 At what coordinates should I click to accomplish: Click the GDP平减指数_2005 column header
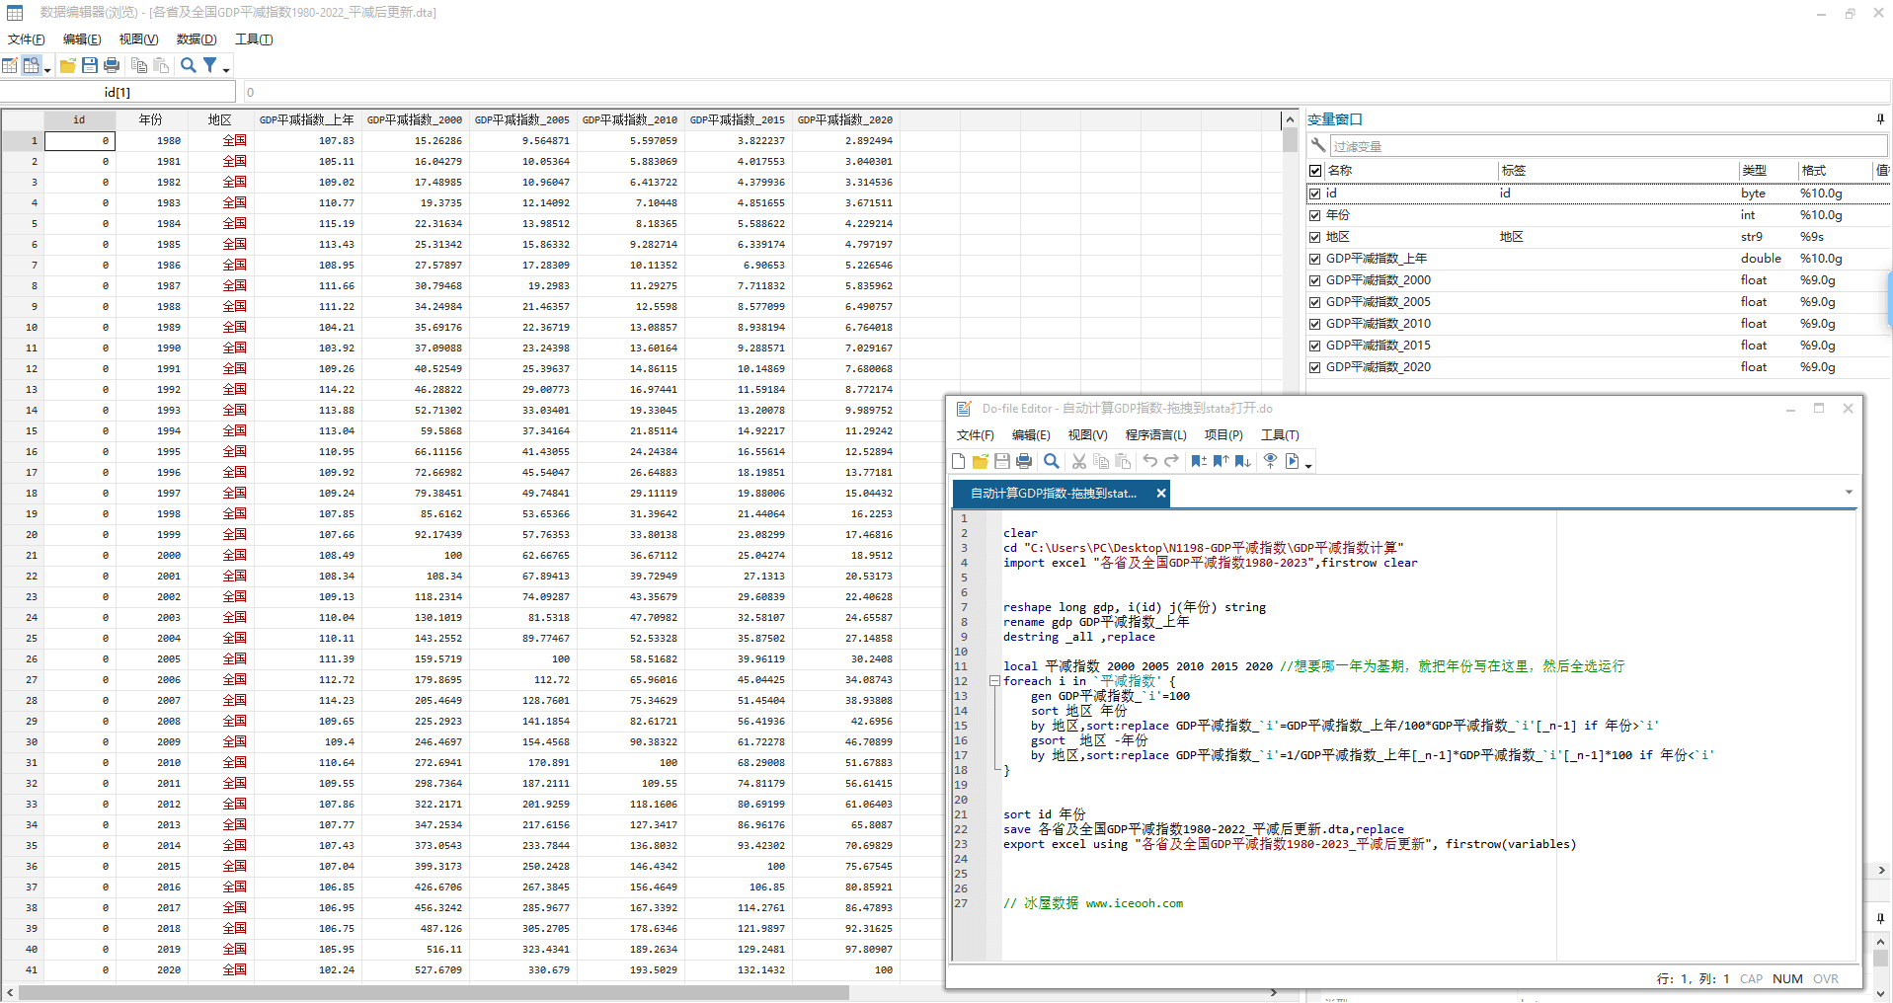point(522,120)
